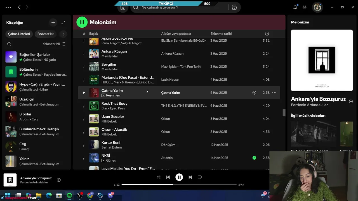
Task: Select the Kurtar Beni song title
Action: 111,143
